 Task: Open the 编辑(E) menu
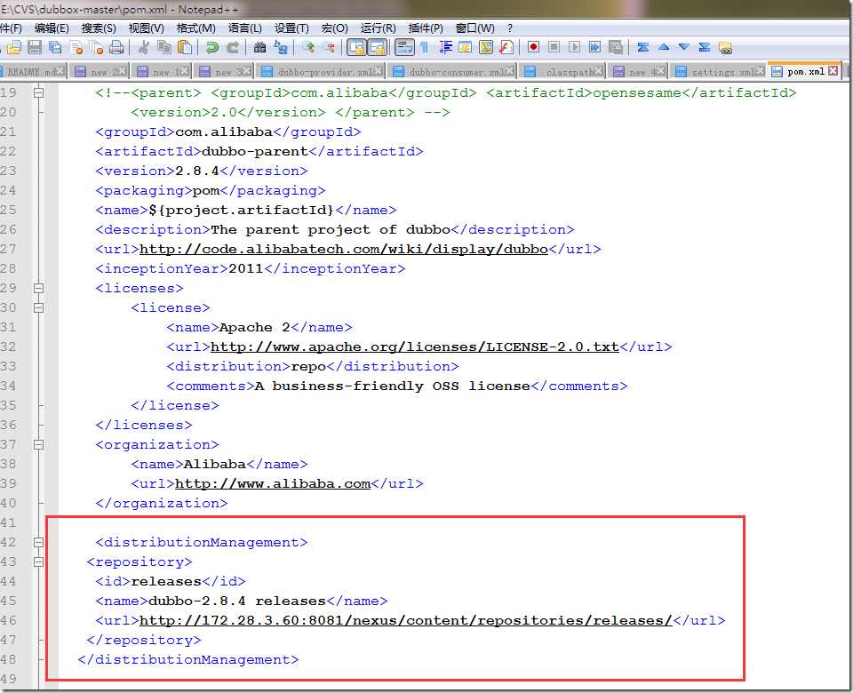[52, 28]
